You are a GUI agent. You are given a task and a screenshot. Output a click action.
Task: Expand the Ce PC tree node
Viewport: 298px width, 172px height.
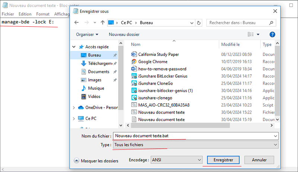click(74, 119)
